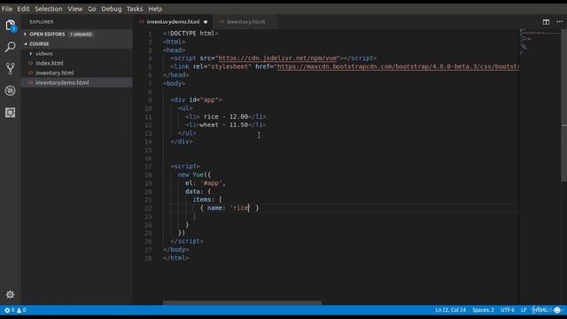Click the "name: 'rice" code text
The height and width of the screenshot is (319, 567).
(x=228, y=208)
